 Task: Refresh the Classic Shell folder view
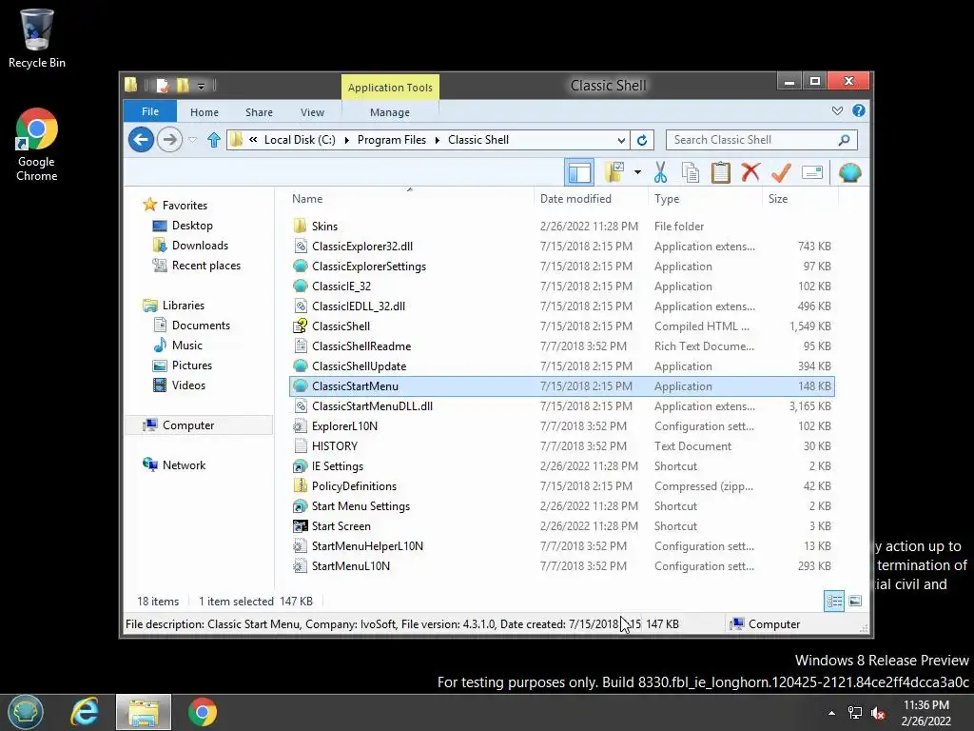[x=642, y=140]
